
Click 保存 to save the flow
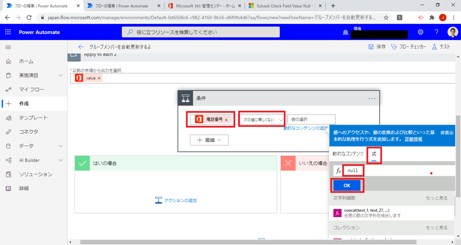tap(377, 47)
